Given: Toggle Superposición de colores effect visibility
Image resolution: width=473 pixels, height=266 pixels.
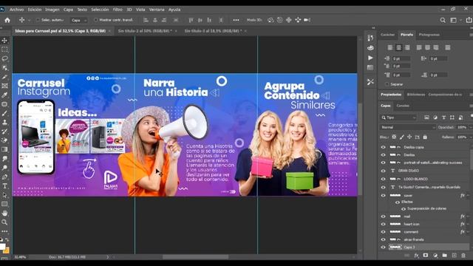Looking at the screenshot, I should (x=404, y=208).
